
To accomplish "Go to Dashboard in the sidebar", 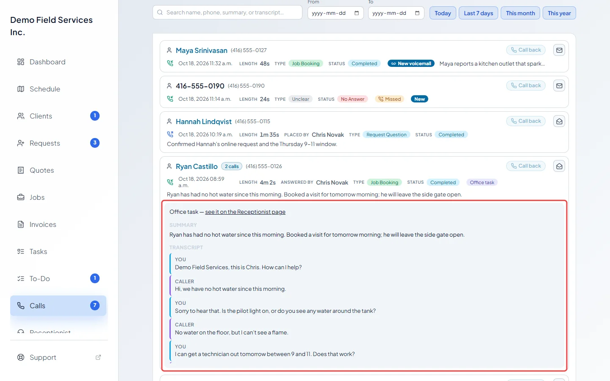I will click(58, 62).
